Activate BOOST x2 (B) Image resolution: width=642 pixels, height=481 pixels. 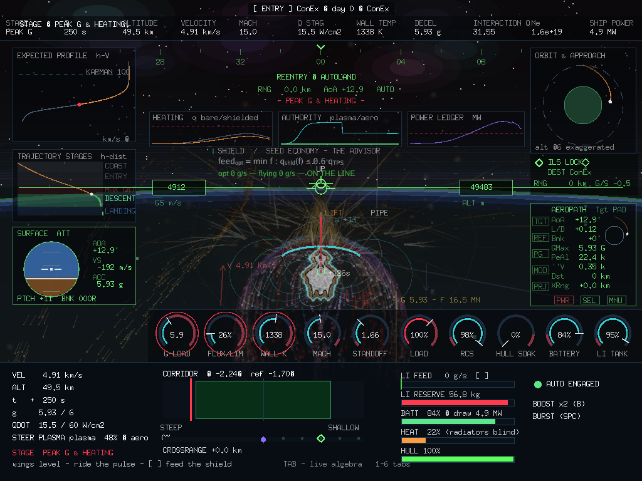pos(559,404)
